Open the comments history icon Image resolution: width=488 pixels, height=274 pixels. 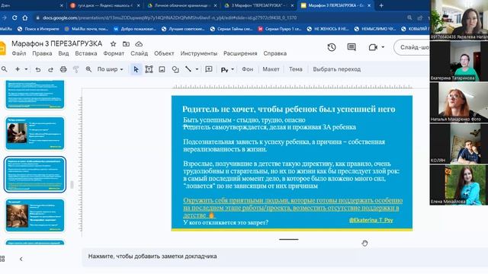[x=352, y=47]
